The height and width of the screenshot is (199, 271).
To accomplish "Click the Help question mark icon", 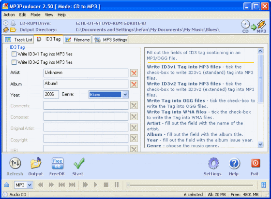I will point(234,163).
